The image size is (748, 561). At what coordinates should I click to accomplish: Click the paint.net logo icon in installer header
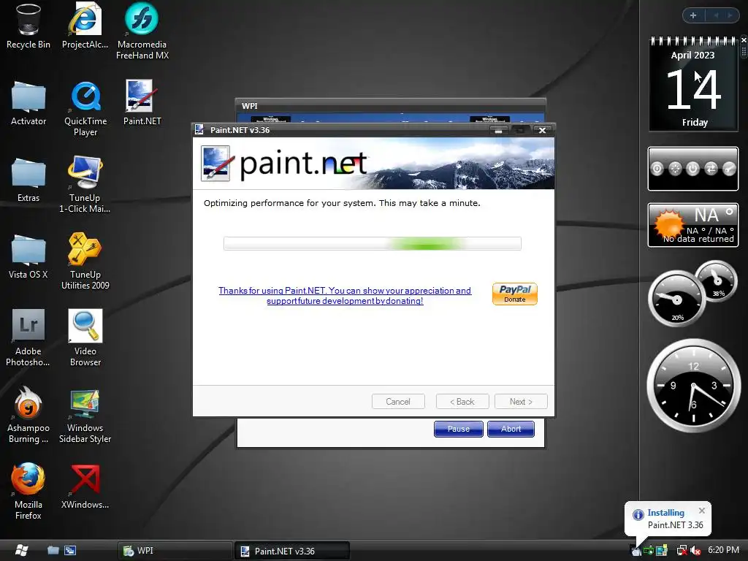[x=217, y=163]
